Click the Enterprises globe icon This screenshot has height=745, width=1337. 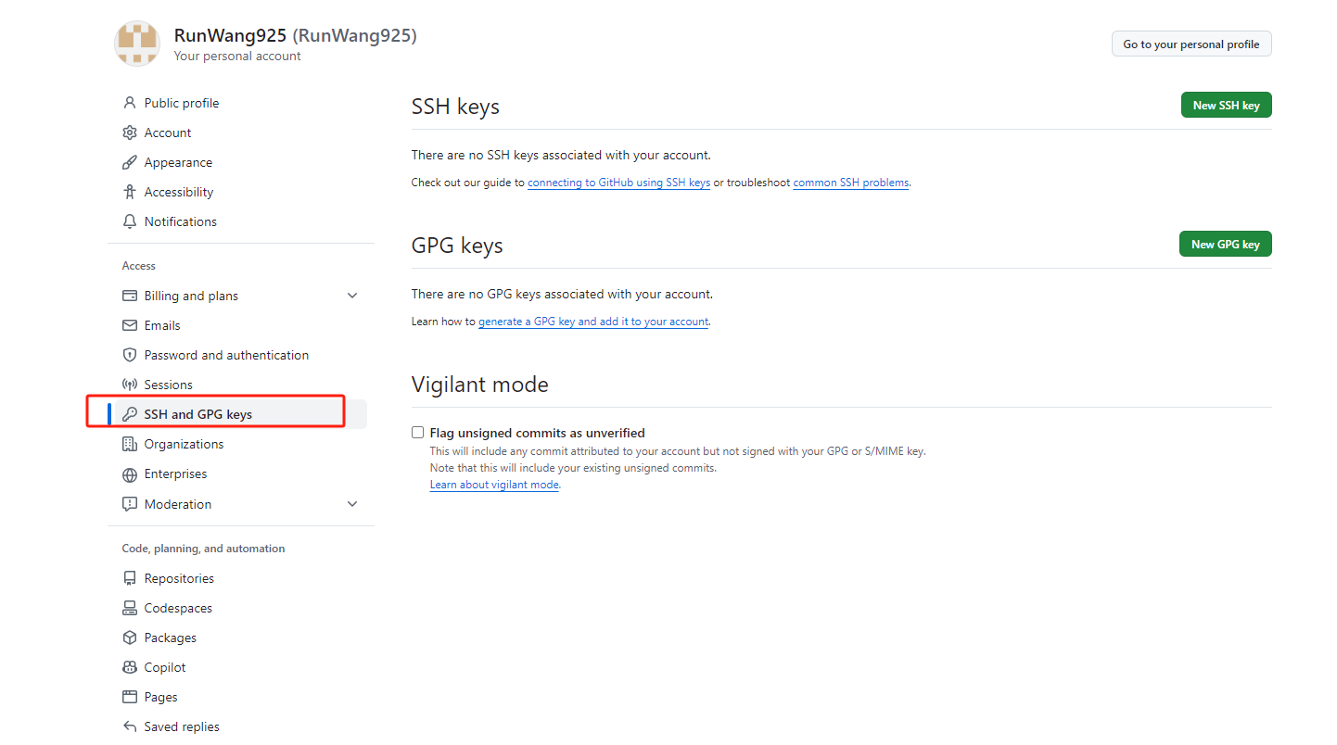coord(130,474)
